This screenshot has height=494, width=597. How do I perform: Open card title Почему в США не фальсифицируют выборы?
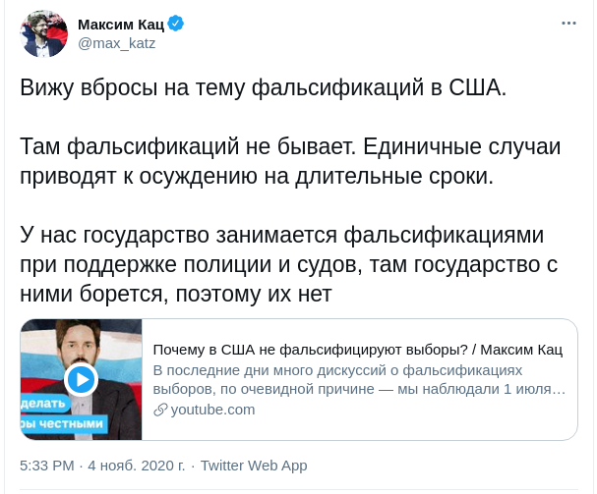pyautogui.click(x=358, y=350)
